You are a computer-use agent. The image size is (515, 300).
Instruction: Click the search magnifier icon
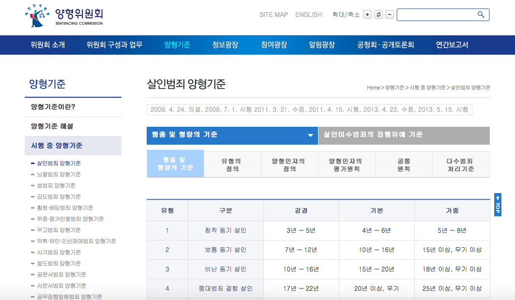[x=481, y=15]
